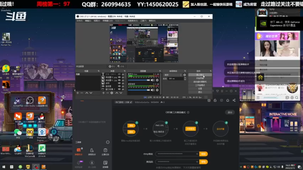Move scene up in OBS scenes list
The width and height of the screenshot is (303, 170).
[x=87, y=93]
